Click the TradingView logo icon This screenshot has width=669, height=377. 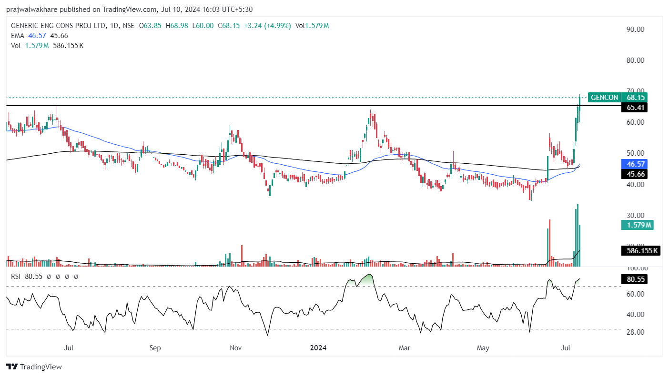click(x=12, y=367)
